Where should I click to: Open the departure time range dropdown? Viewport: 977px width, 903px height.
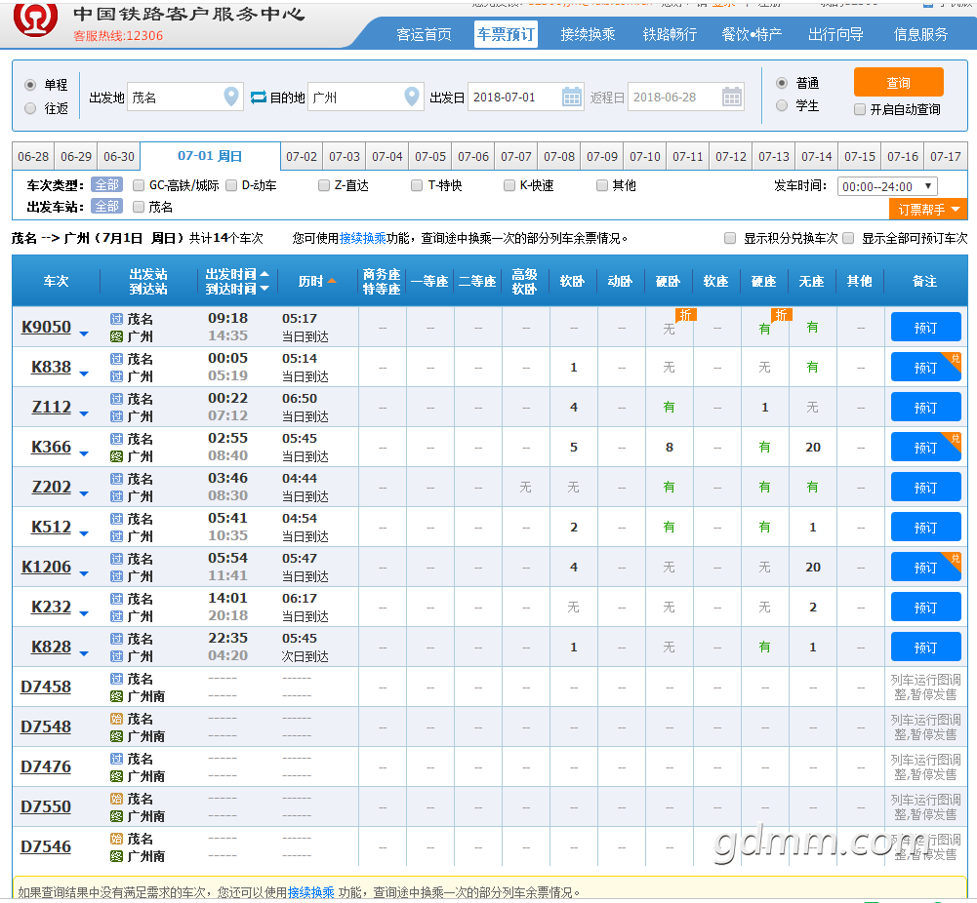pos(887,186)
